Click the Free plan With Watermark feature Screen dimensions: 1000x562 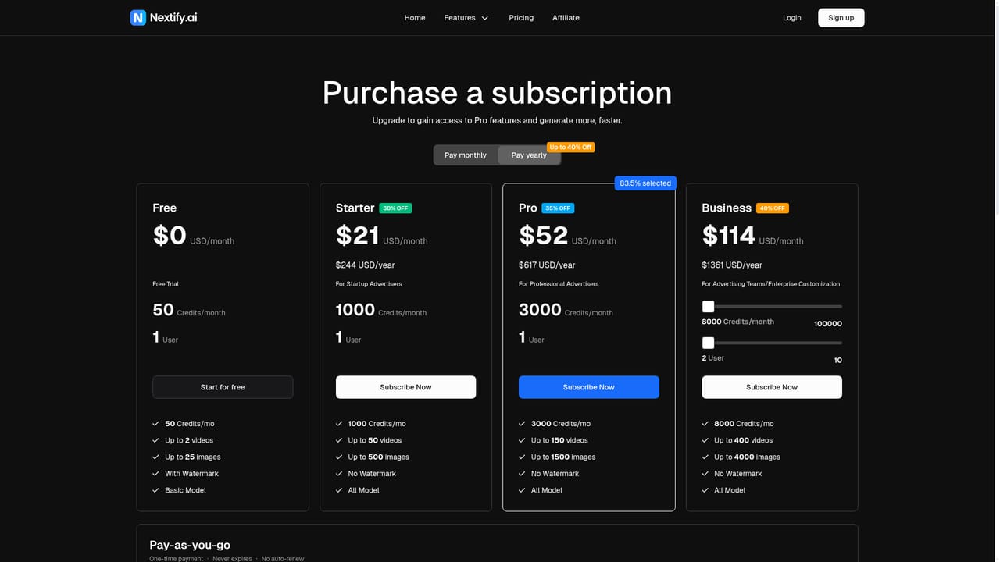[191, 474]
